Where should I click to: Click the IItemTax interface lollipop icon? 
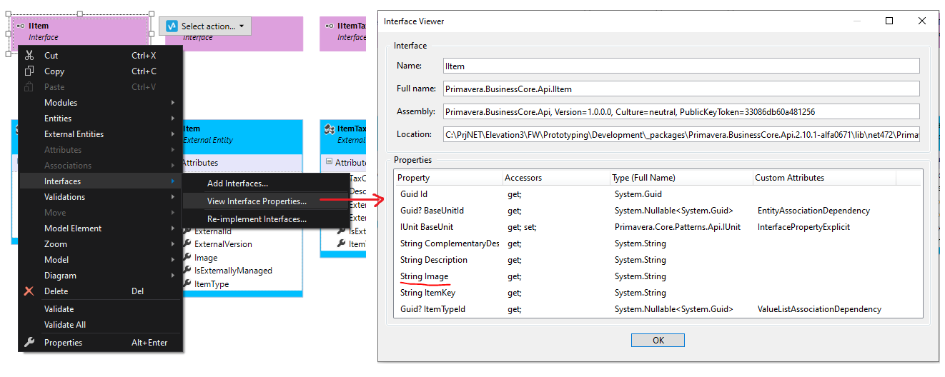(x=329, y=26)
